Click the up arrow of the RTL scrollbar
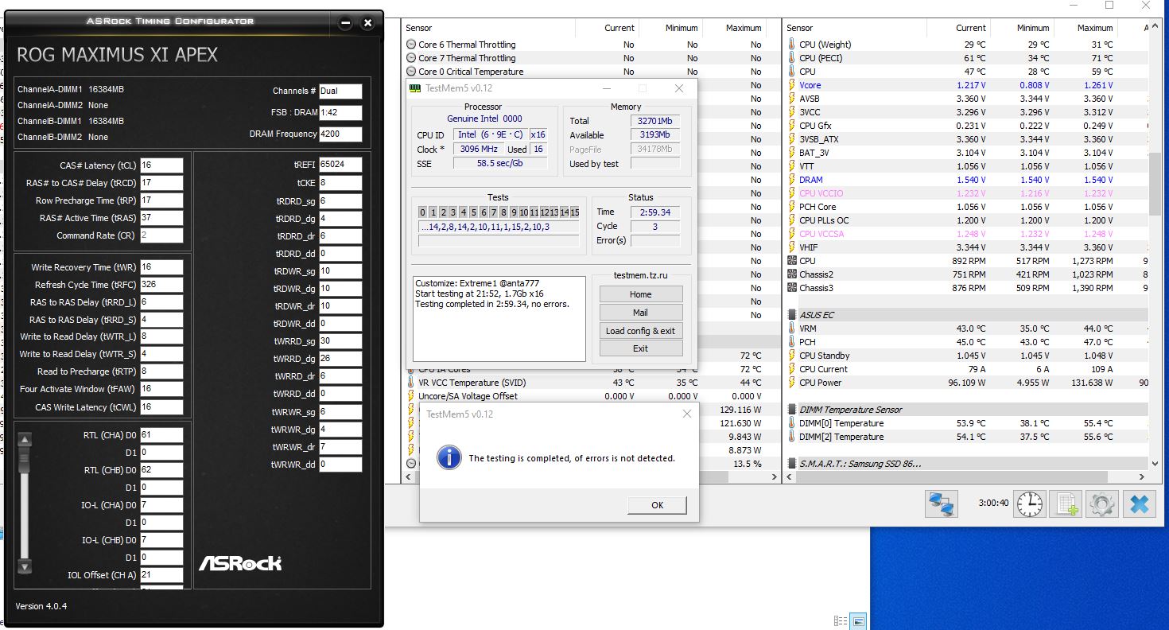 click(x=25, y=439)
